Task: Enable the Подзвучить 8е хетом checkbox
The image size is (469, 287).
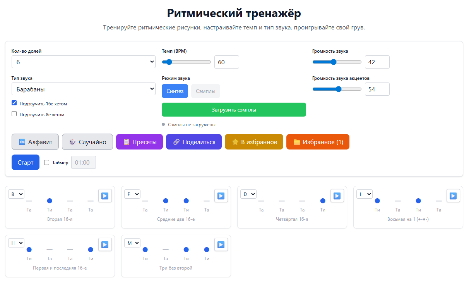Action: click(x=14, y=113)
